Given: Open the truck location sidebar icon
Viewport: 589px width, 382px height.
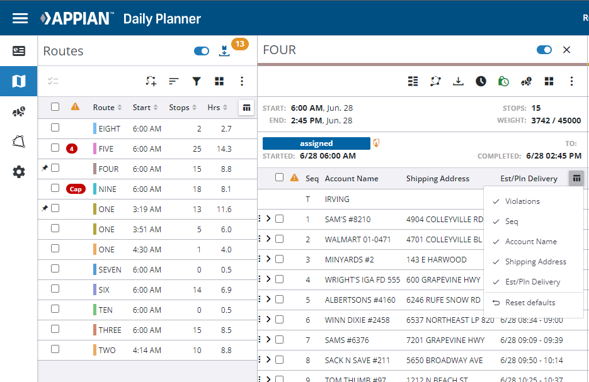Looking at the screenshot, I should (x=19, y=111).
